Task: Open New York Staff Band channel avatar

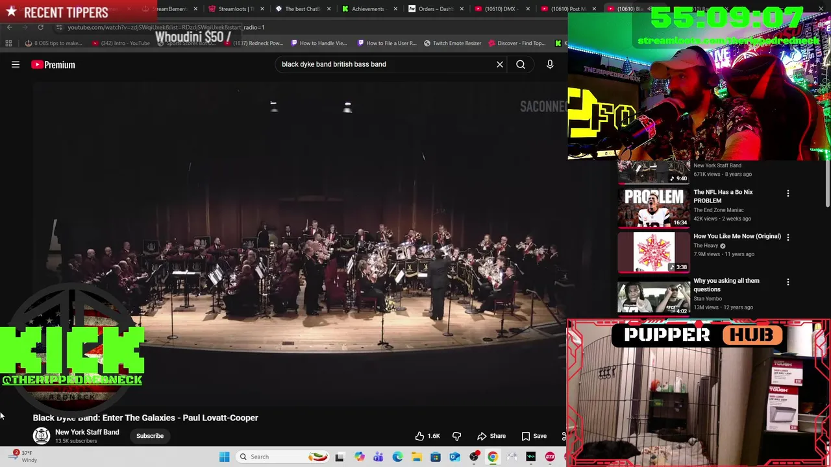Action: click(42, 436)
